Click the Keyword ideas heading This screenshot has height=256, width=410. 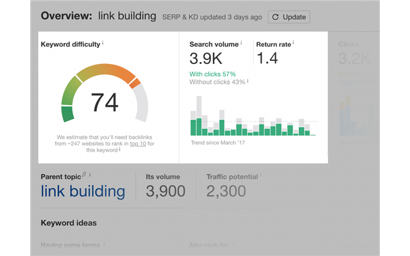point(69,223)
